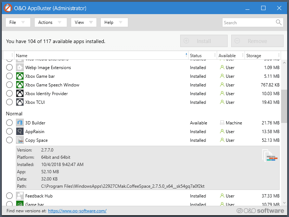The width and height of the screenshot is (289, 217).
Task: Click the Install button
Action: [204, 41]
